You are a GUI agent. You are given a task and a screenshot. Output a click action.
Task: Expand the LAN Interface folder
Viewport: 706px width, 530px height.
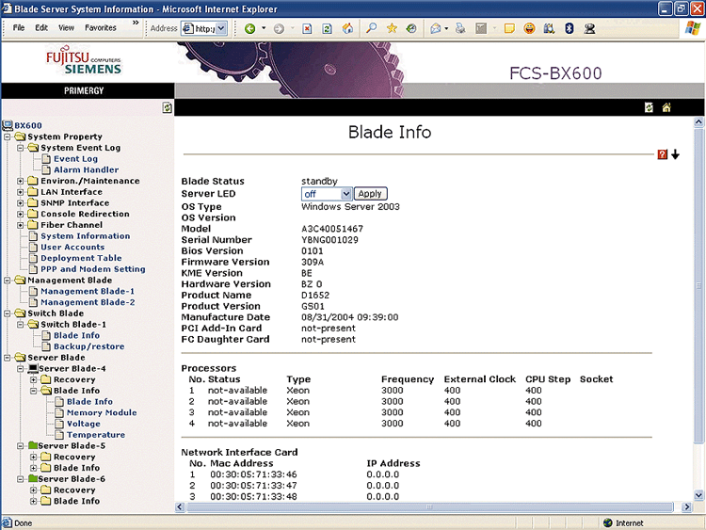click(21, 192)
